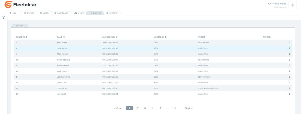
Task: Click the 15/11/2021 11:22 journey date
Action: coord(110,66)
